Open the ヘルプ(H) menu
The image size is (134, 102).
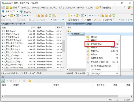89,8
